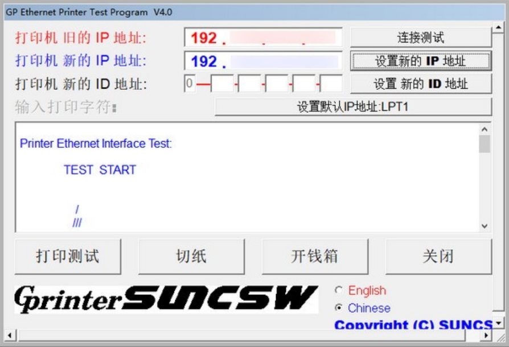509x347 pixels.
Task: Select the English language radio button
Action: [x=339, y=291]
